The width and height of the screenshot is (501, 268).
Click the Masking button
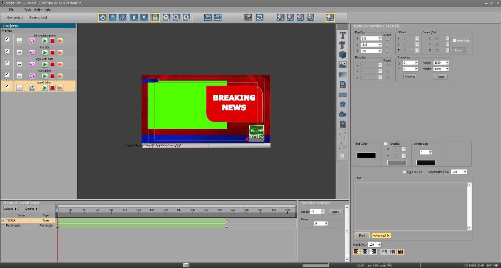click(410, 77)
